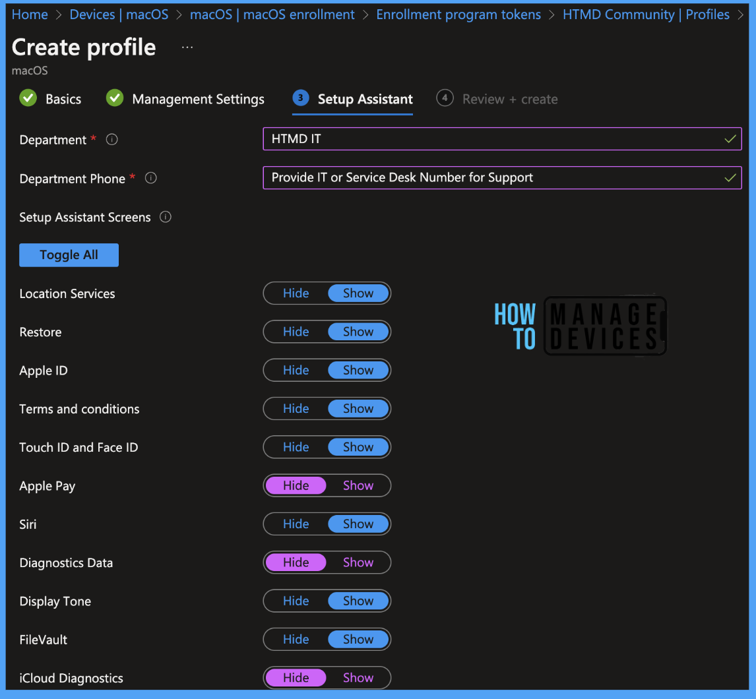Open the Setup Assistant Screens info icon
Image resolution: width=756 pixels, height=699 pixels.
[x=166, y=217]
